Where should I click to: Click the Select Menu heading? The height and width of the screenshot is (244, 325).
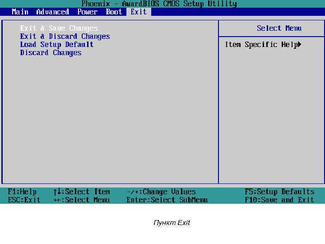tap(279, 28)
